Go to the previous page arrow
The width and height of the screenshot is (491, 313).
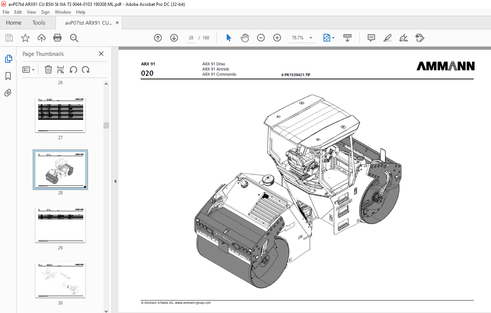[x=158, y=38]
